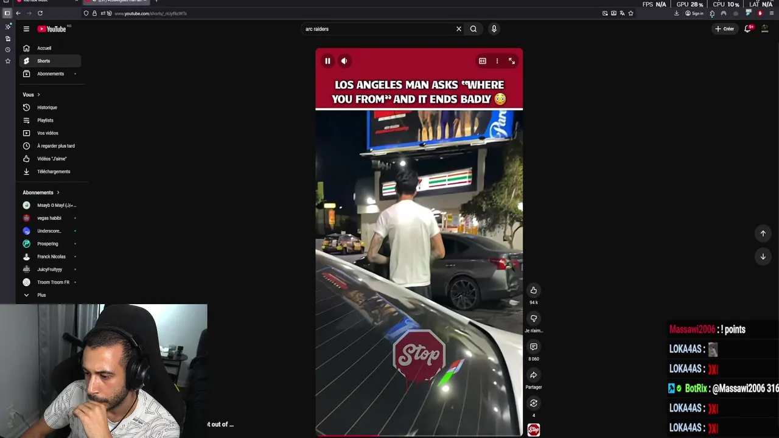The width and height of the screenshot is (779, 438).
Task: Click the browser Sign in button
Action: point(694,13)
